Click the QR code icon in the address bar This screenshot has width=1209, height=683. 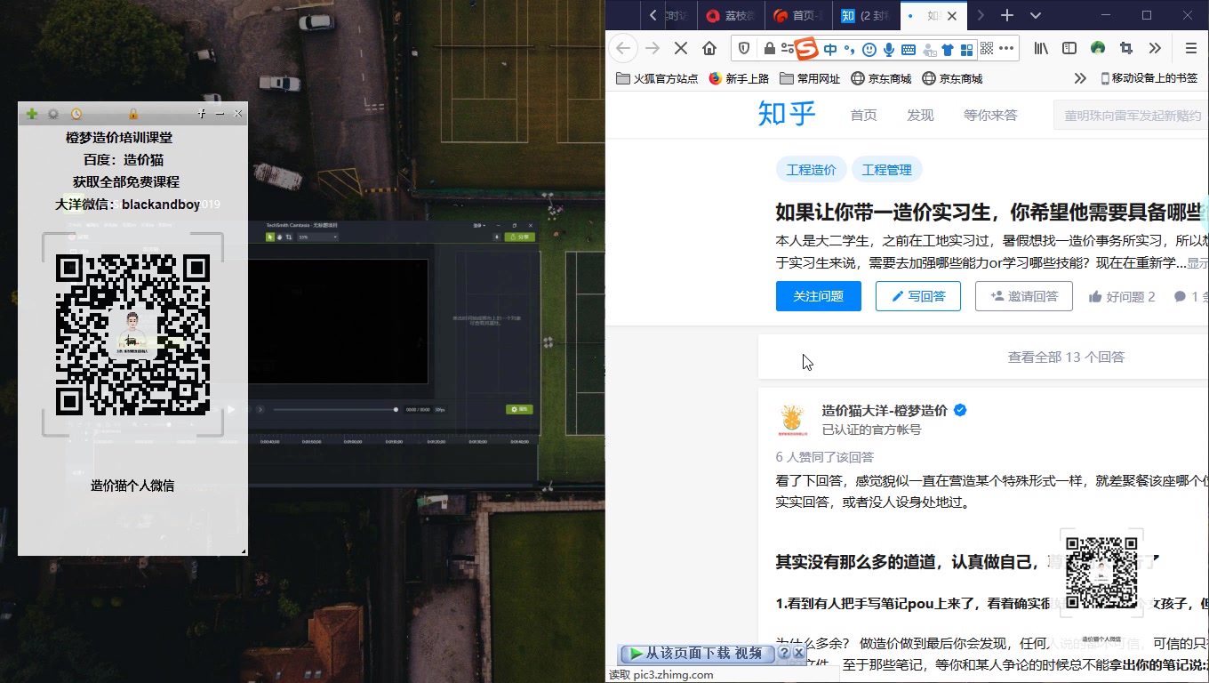(x=985, y=48)
